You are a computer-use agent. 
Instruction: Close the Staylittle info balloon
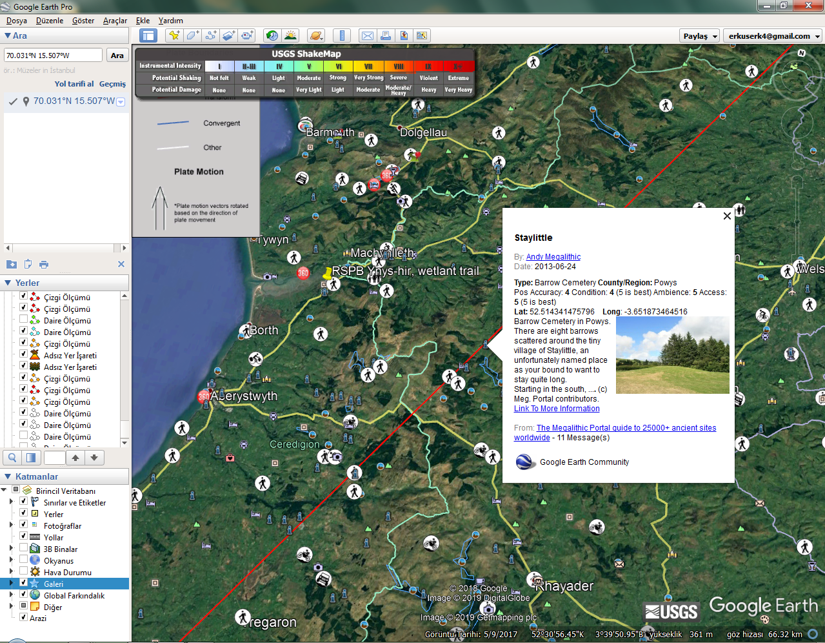pos(727,216)
